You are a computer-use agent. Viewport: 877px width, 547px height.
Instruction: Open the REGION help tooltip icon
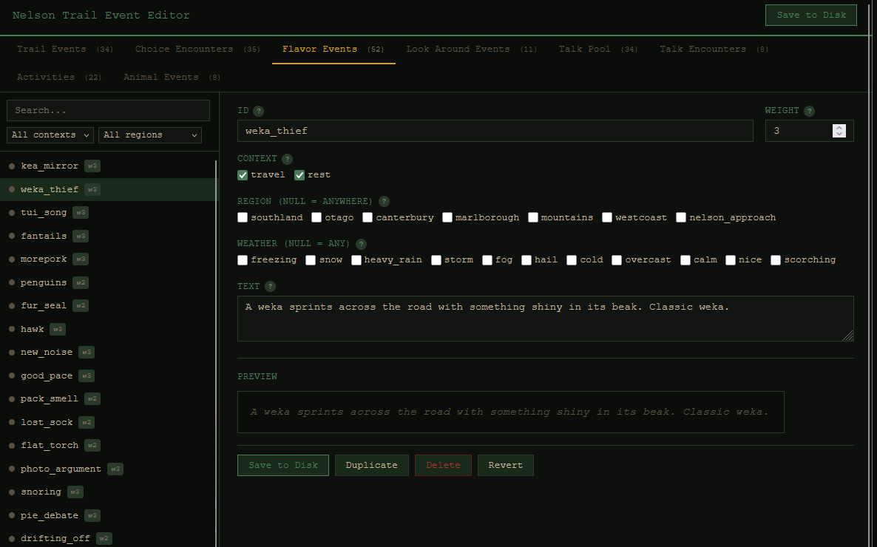click(x=384, y=201)
